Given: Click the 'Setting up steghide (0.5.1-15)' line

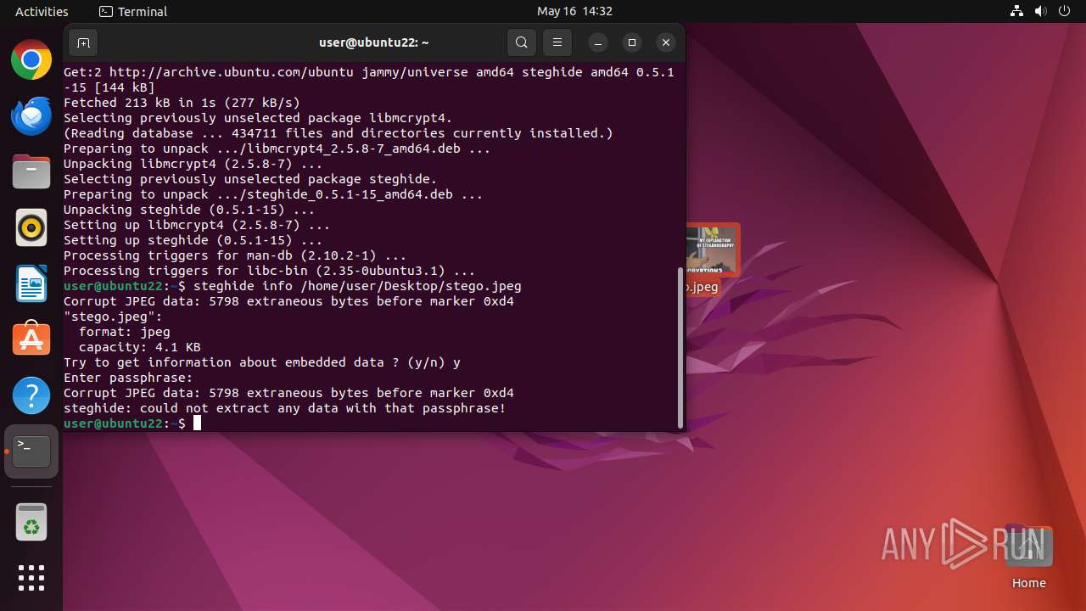Looking at the screenshot, I should 193,240.
